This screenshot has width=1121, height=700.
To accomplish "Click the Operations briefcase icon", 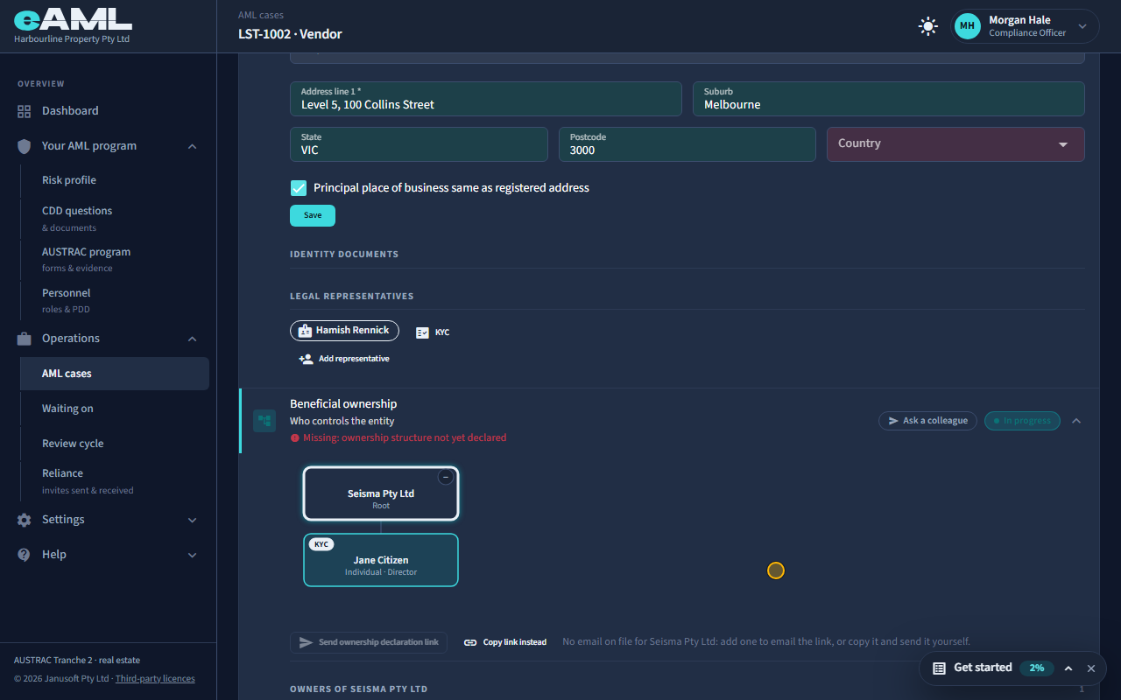I will pos(24,339).
